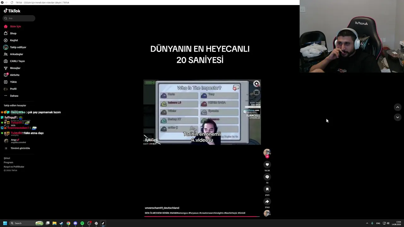Focus the Ara search box
This screenshot has width=404, height=227.
point(19,18)
